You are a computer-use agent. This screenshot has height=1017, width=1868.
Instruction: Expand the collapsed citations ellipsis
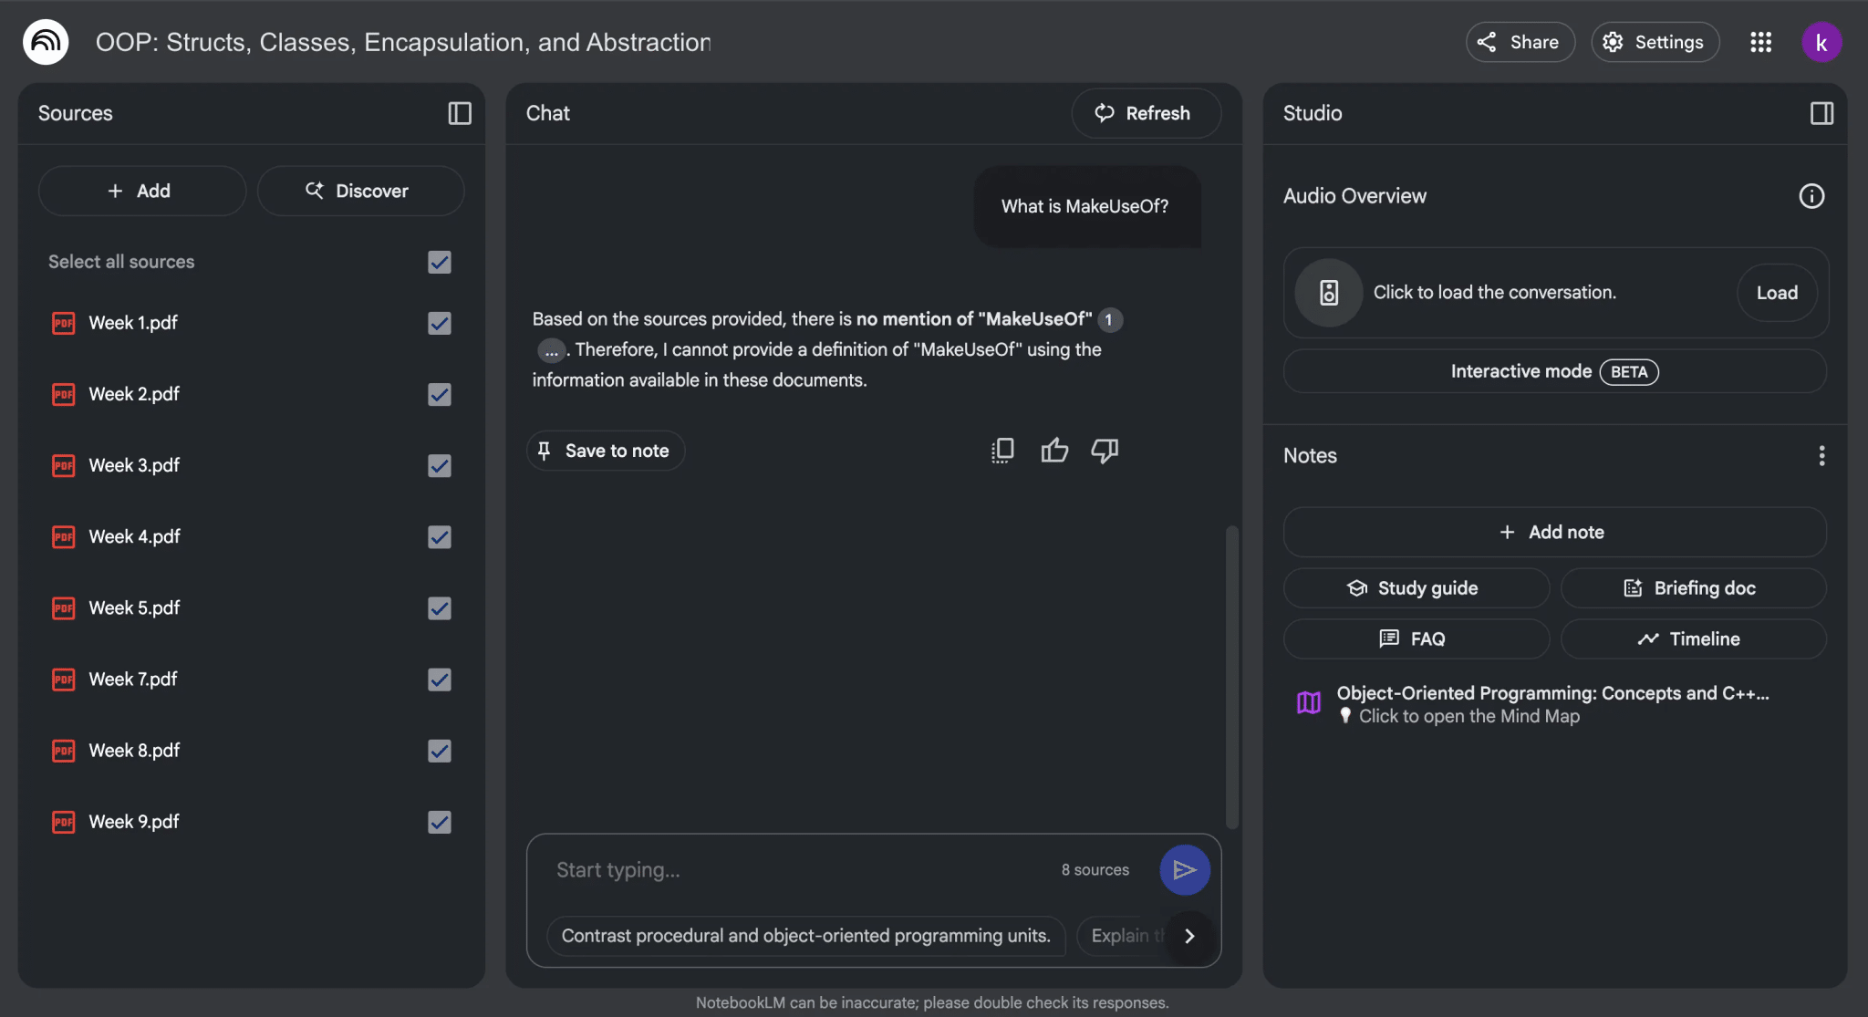[551, 350]
